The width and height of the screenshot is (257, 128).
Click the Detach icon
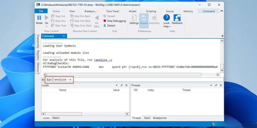click(105, 25)
